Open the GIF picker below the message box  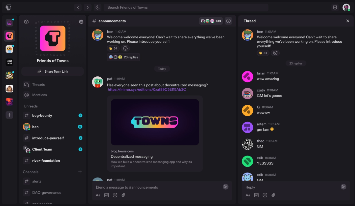pos(106,195)
